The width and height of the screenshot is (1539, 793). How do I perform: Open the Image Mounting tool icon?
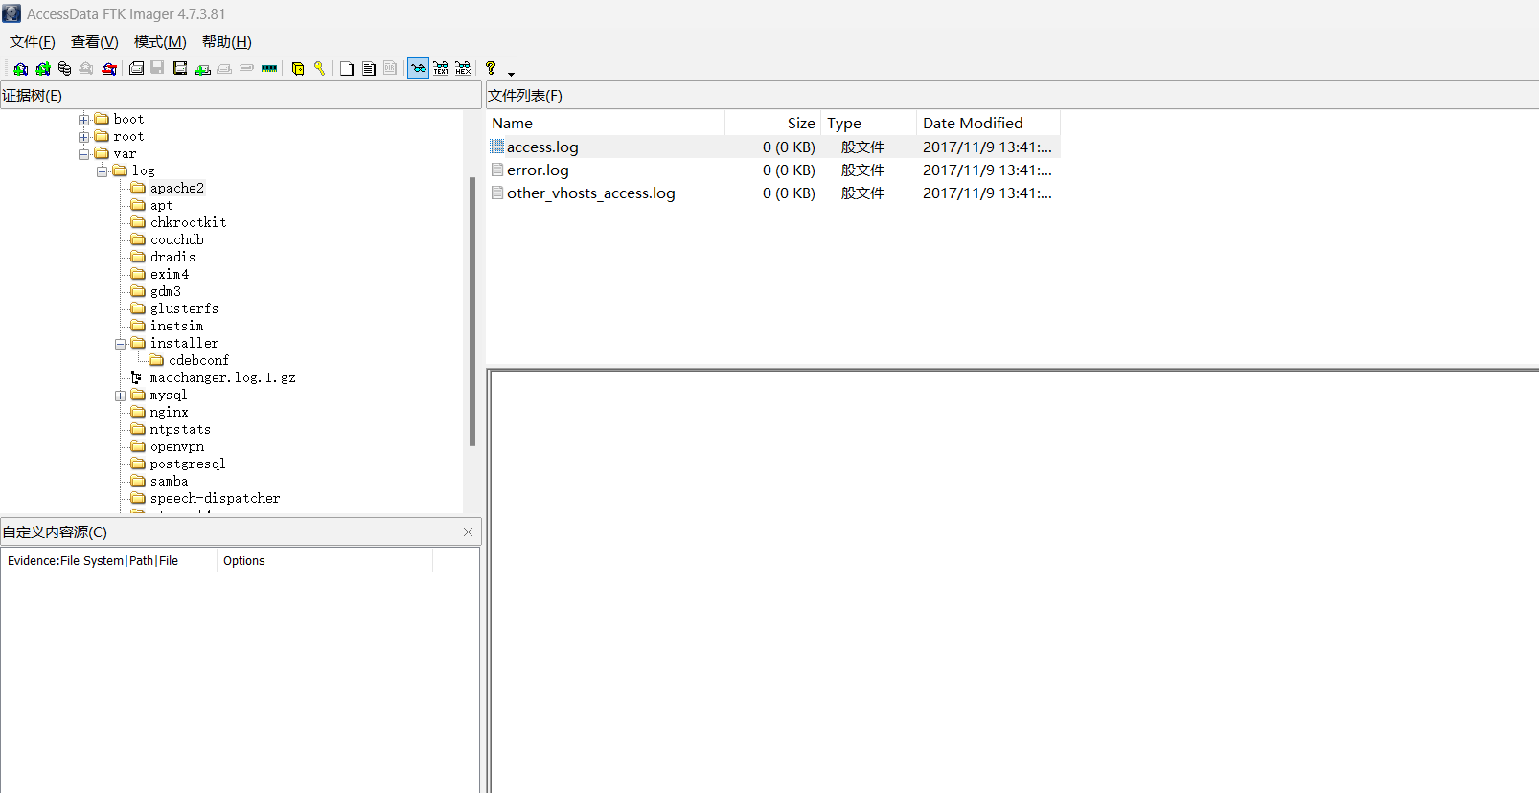click(64, 69)
